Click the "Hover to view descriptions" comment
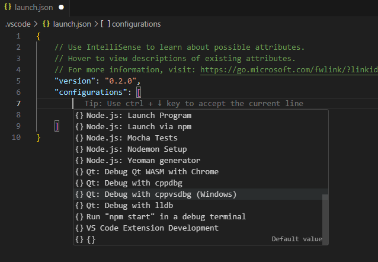 [x=175, y=58]
